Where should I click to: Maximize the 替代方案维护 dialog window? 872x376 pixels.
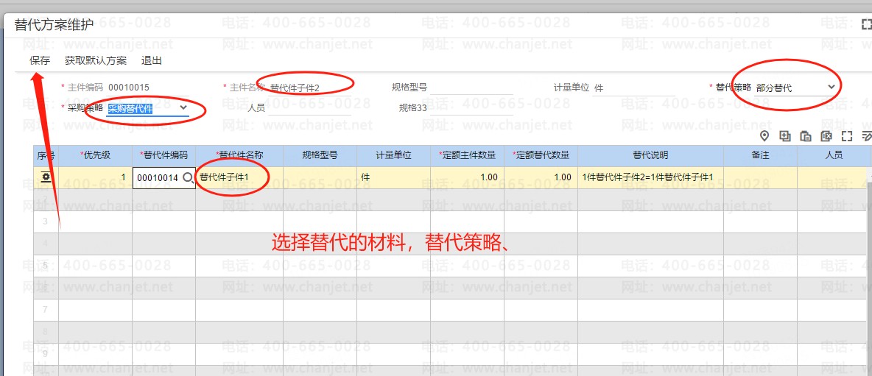(866, 24)
